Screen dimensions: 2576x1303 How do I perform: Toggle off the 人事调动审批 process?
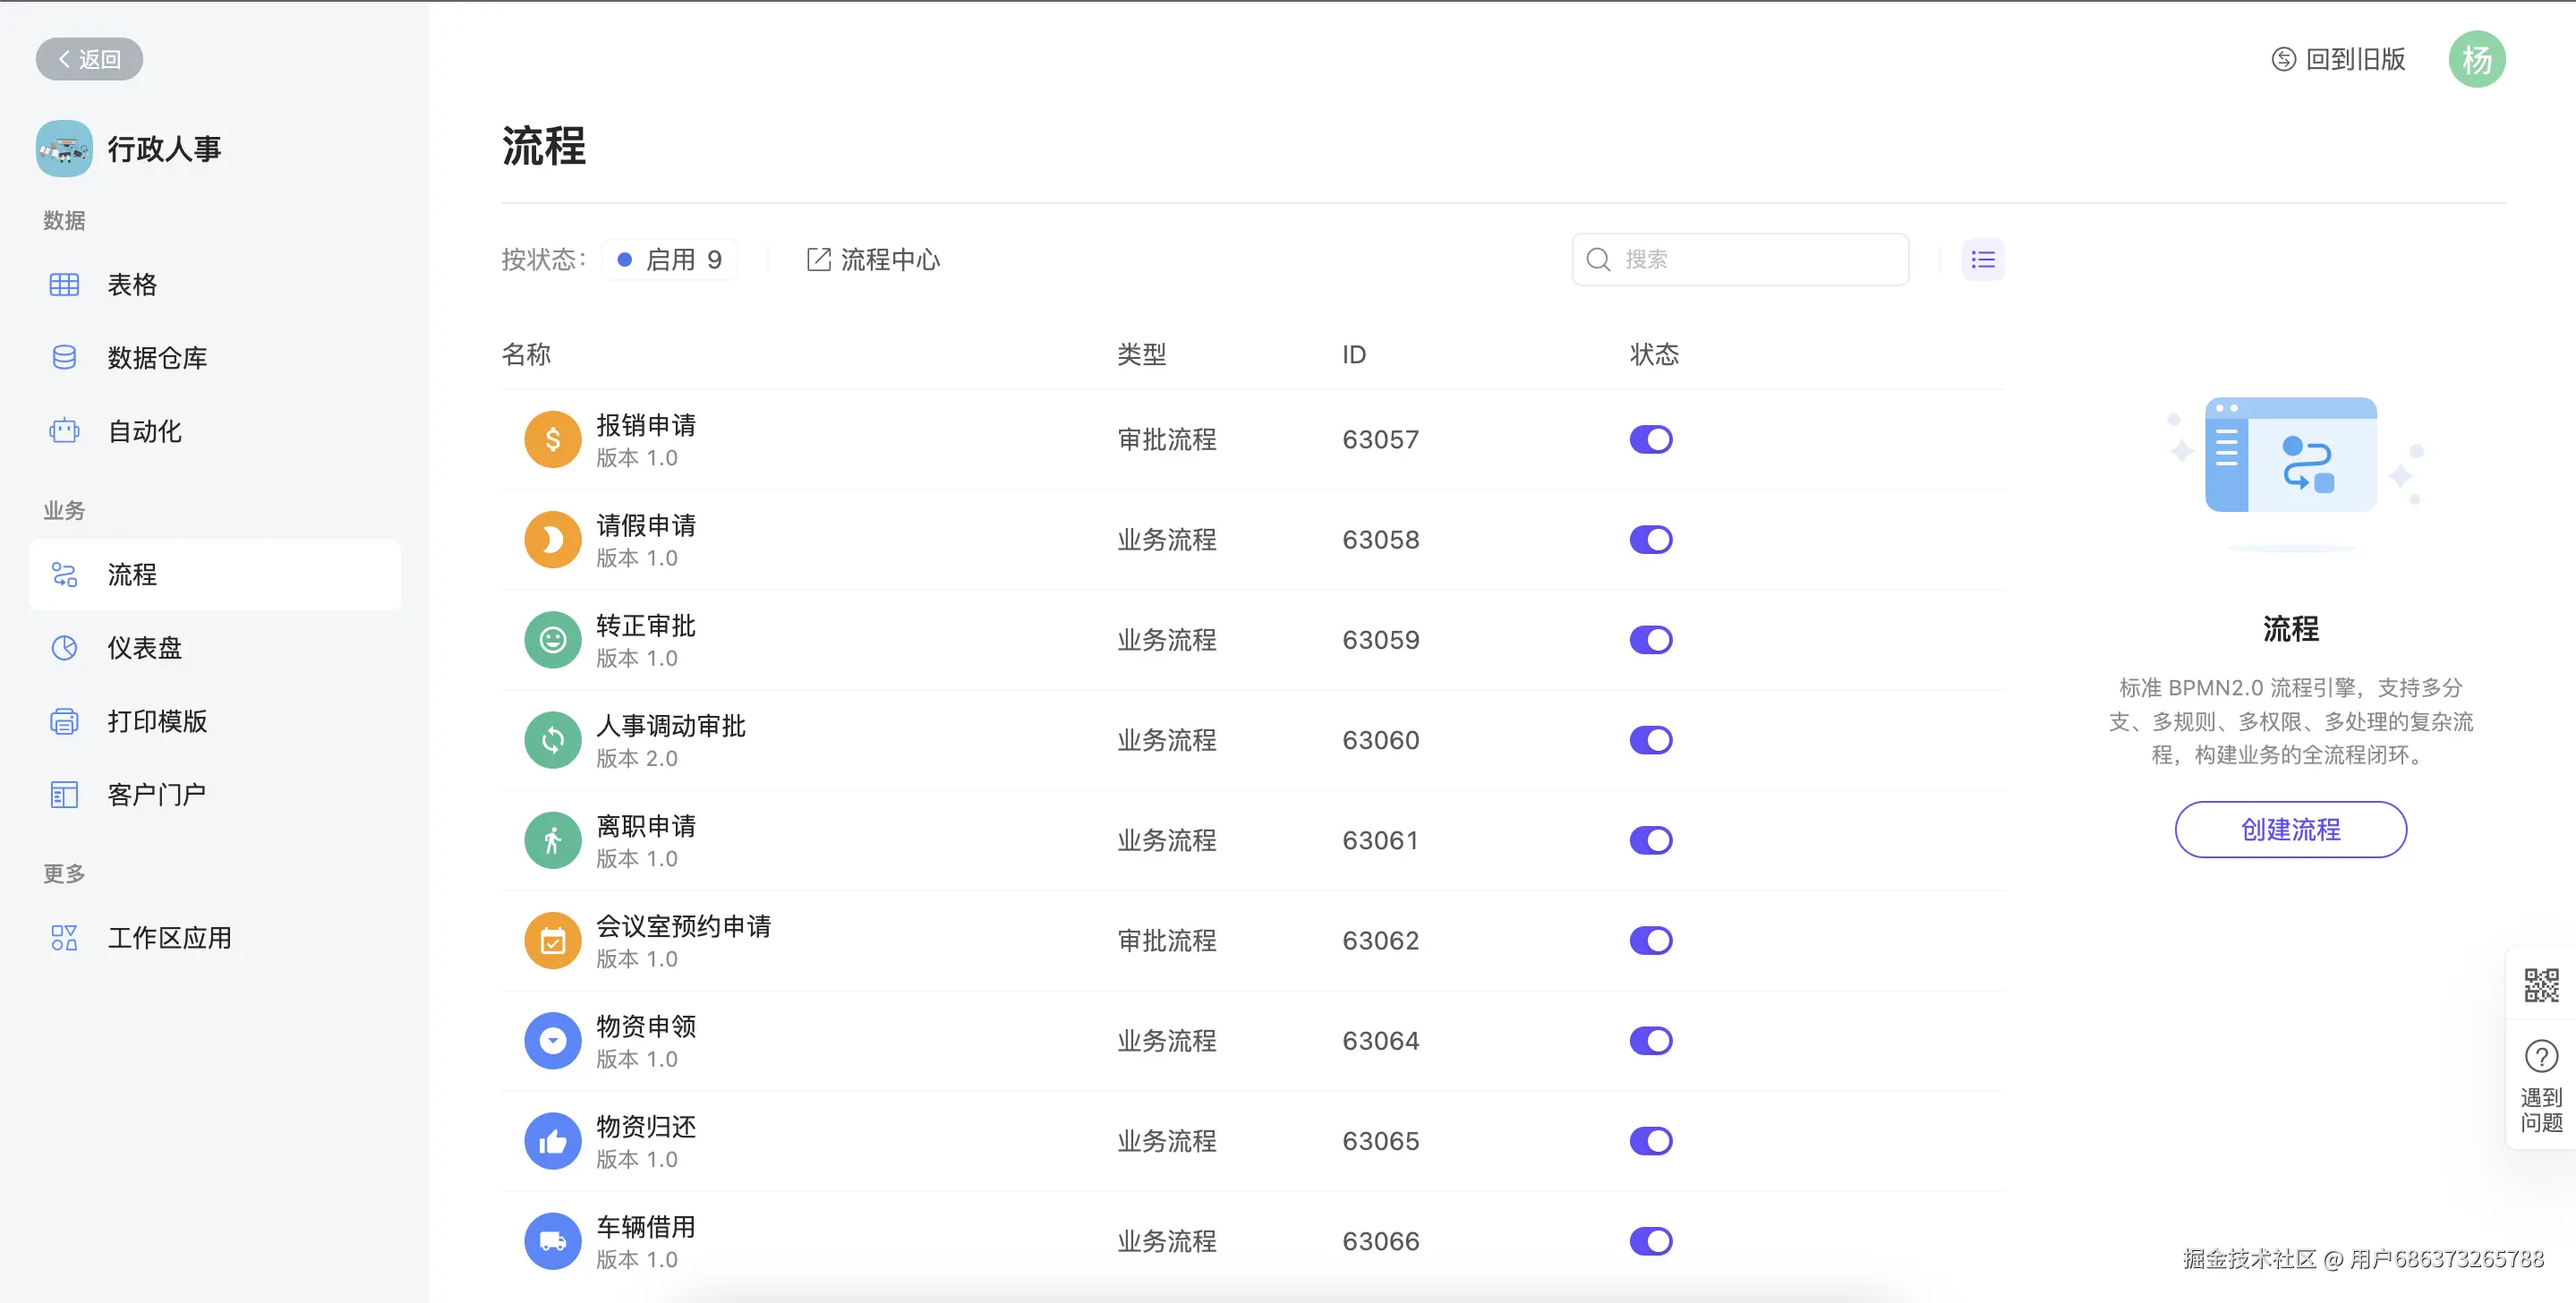(x=1650, y=740)
